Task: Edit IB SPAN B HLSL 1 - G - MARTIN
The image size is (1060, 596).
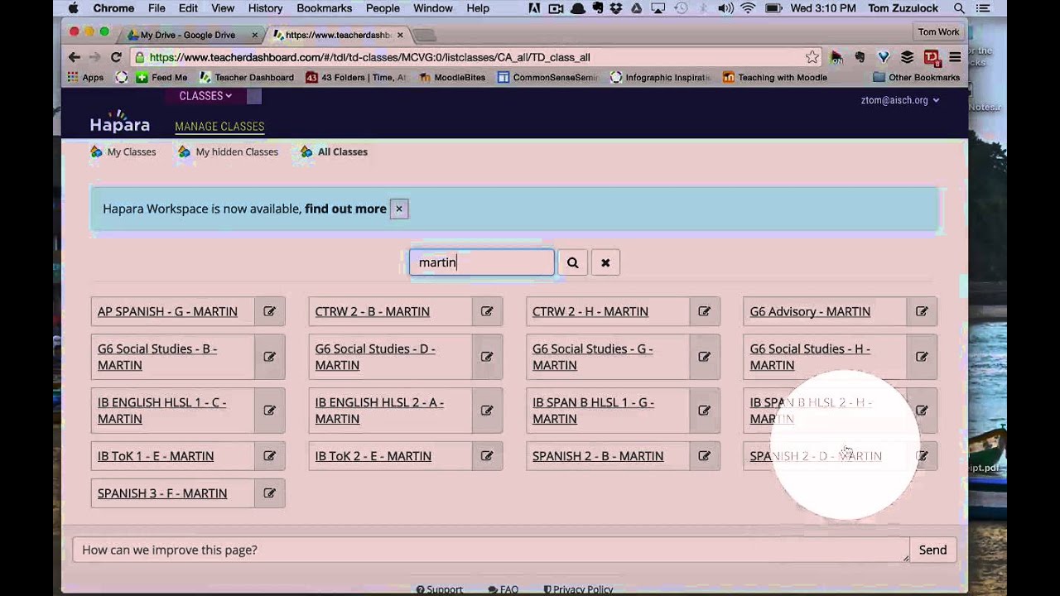Action: point(704,411)
